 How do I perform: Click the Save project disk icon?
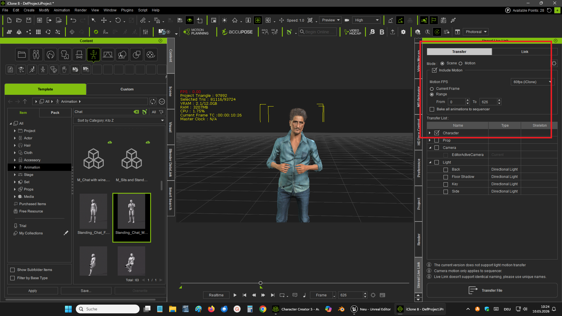pyautogui.click(x=29, y=20)
